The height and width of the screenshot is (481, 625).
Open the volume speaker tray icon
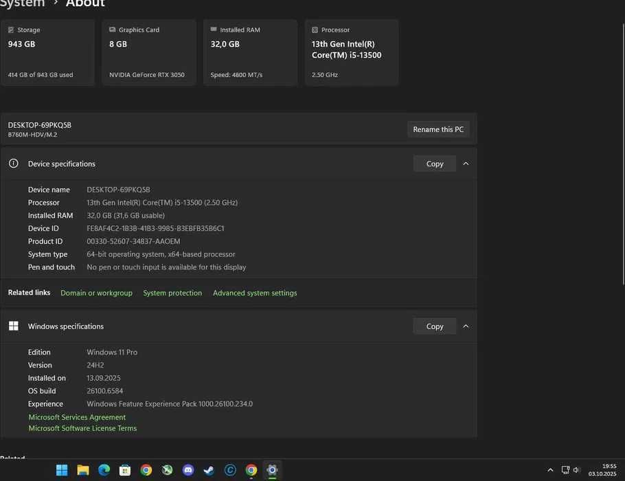click(x=576, y=470)
